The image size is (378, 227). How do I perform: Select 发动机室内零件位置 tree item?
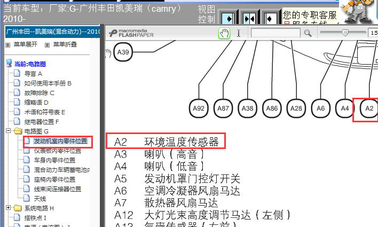[60, 141]
